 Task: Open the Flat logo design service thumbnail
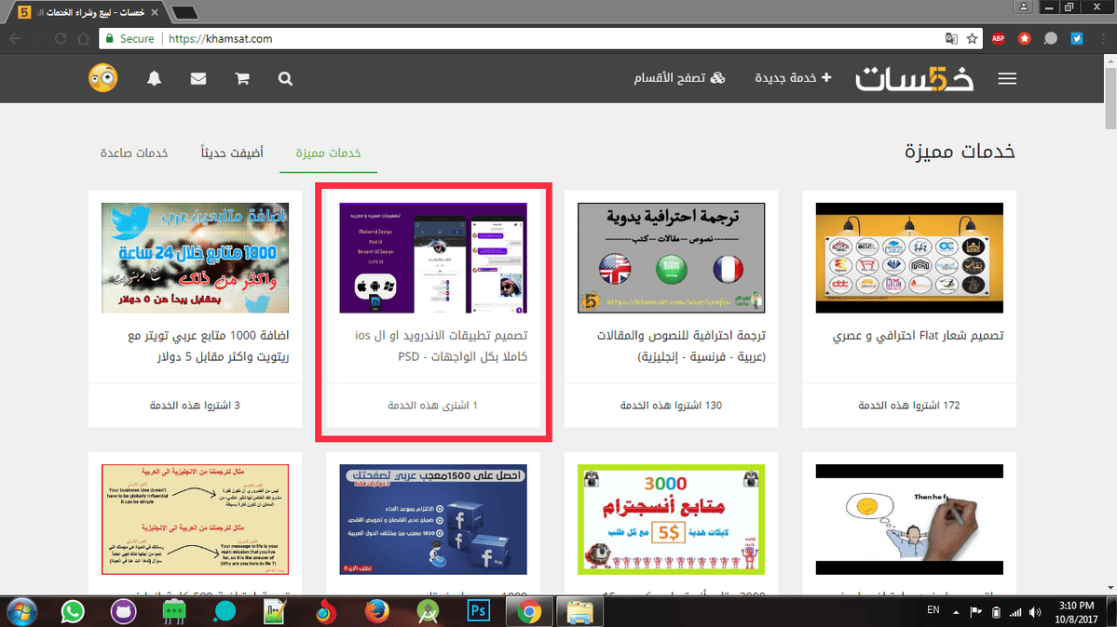(909, 258)
